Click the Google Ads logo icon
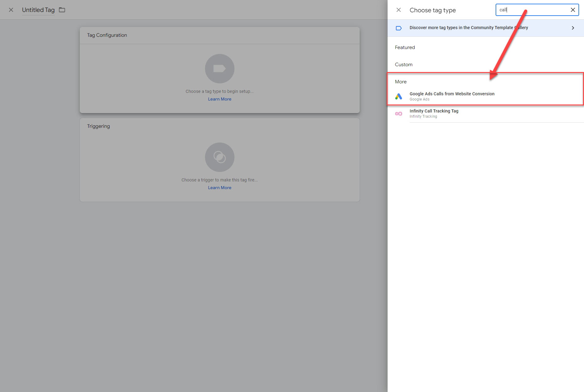 click(x=398, y=97)
